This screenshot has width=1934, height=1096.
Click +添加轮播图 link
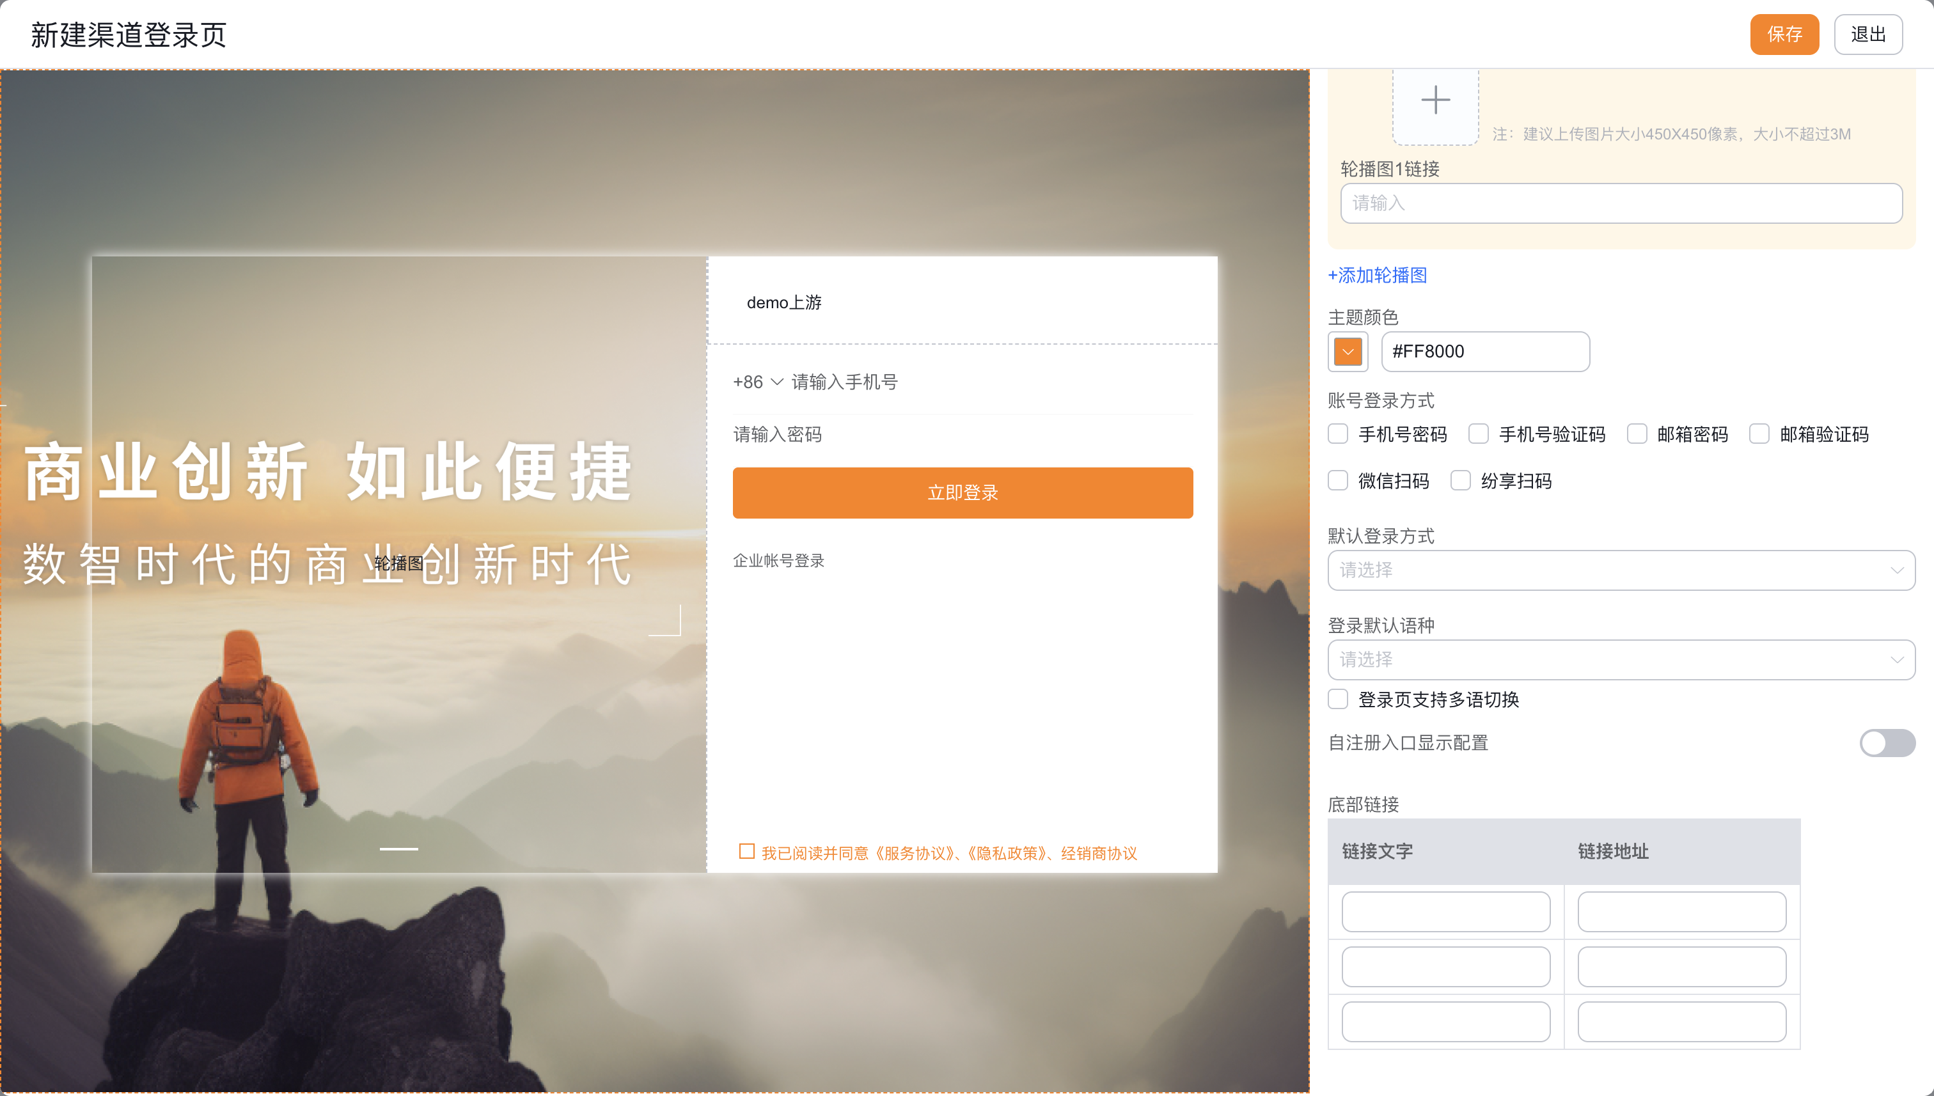(1377, 275)
